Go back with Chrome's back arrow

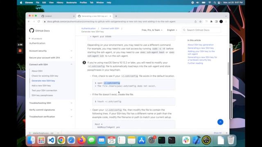(x=29, y=22)
